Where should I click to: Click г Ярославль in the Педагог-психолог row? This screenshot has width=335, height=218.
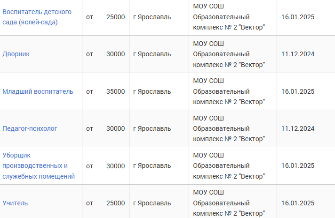tap(152, 129)
